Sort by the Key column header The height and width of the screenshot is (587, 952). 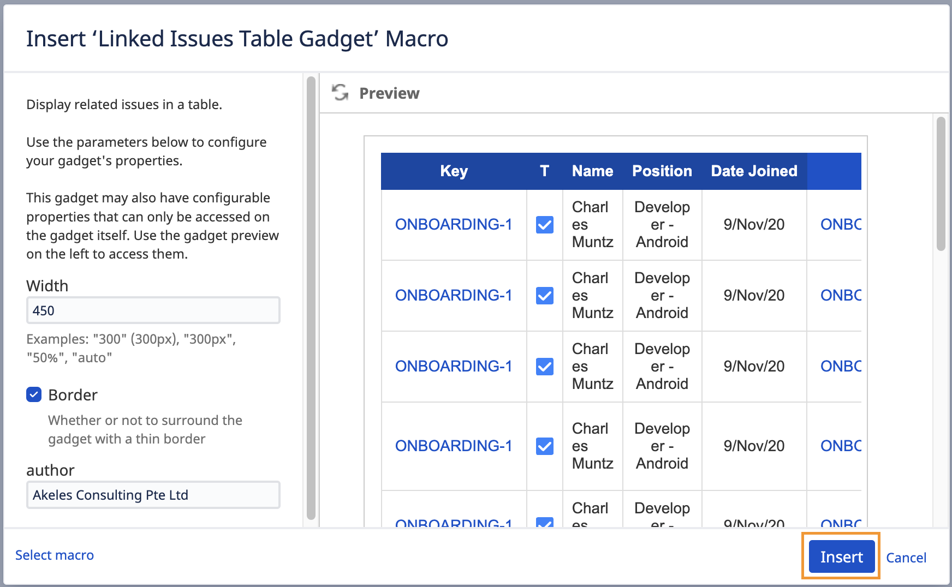(x=454, y=171)
